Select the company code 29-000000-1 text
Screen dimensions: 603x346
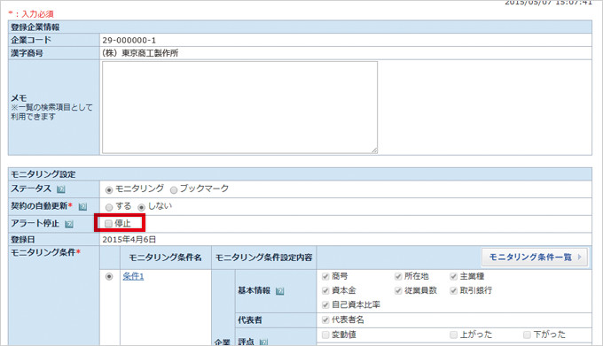(x=129, y=41)
